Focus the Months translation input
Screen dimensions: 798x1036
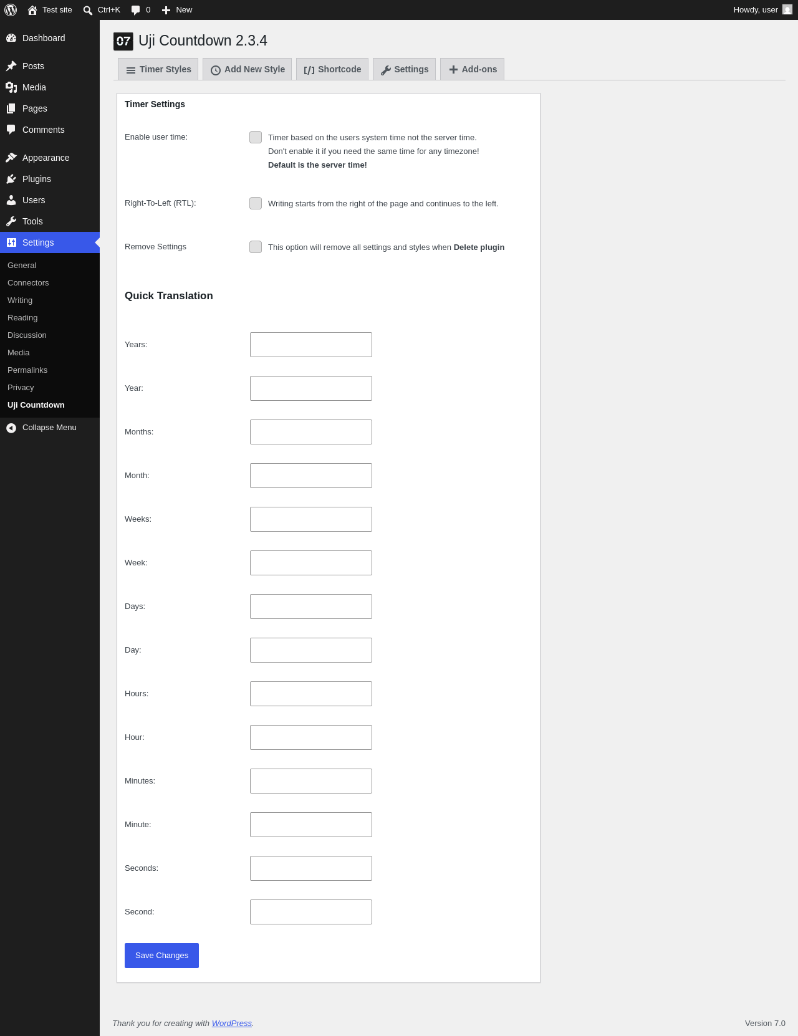(x=311, y=432)
